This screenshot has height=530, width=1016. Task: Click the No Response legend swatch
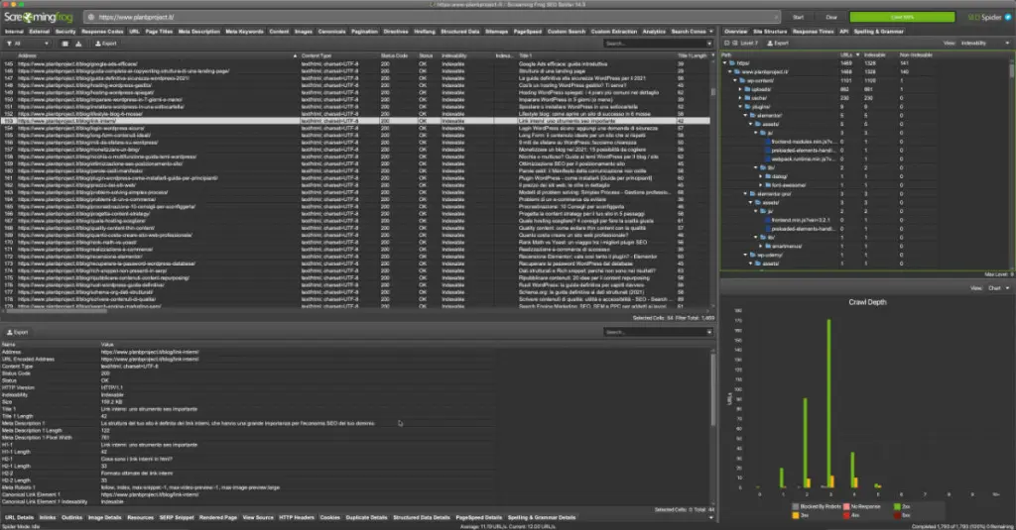(x=846, y=506)
